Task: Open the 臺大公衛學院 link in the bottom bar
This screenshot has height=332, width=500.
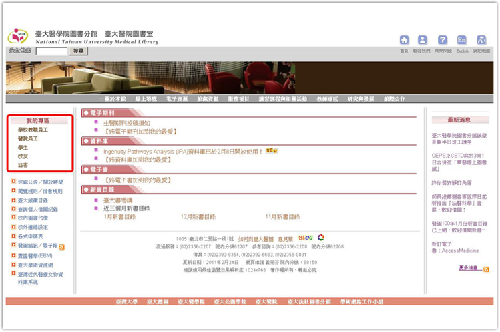Action: (230, 302)
